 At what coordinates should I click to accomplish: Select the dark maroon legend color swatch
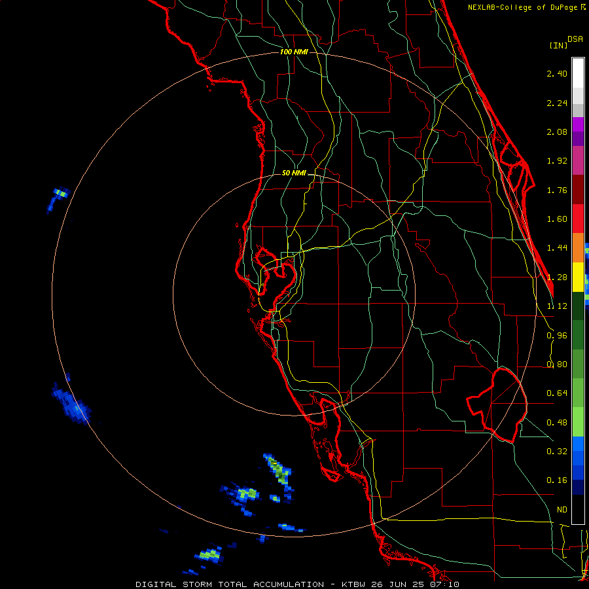coord(578,190)
